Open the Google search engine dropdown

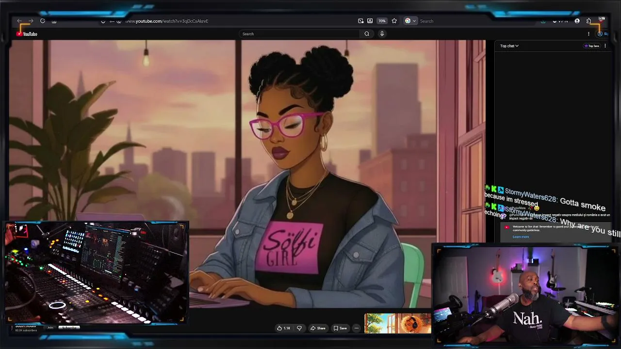[x=410, y=21]
